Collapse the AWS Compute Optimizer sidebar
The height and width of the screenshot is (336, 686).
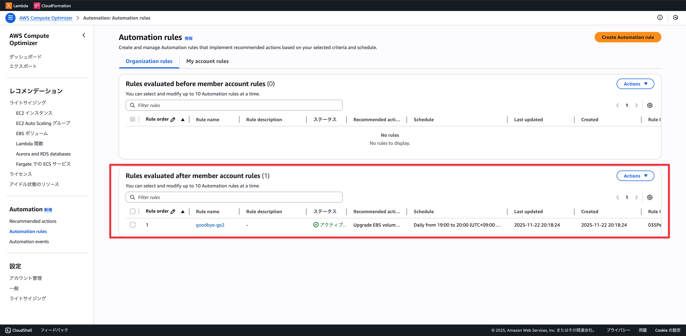tap(84, 35)
